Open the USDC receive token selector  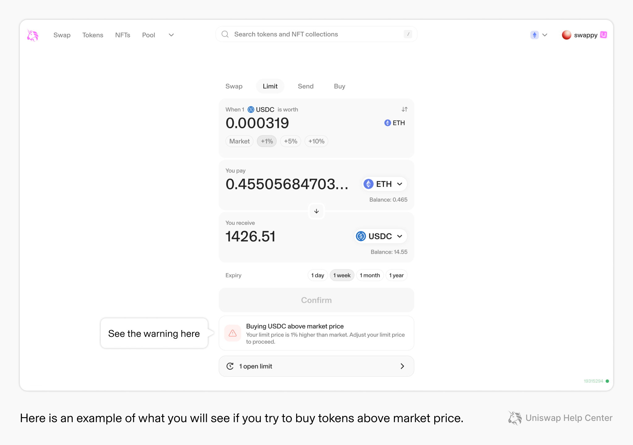pyautogui.click(x=380, y=236)
